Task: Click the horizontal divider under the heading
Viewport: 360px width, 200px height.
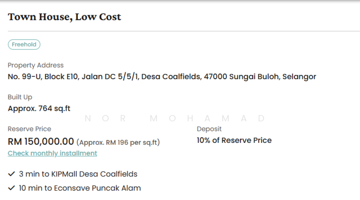Action: coord(180,31)
